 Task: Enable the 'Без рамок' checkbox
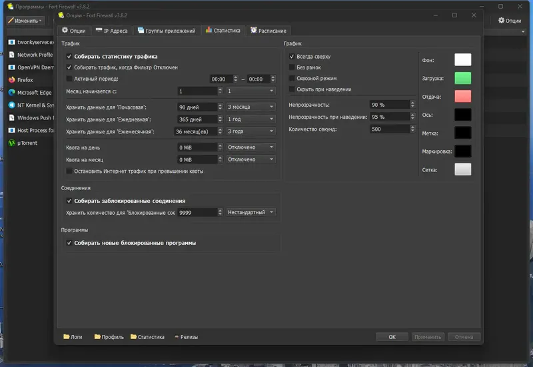(292, 67)
